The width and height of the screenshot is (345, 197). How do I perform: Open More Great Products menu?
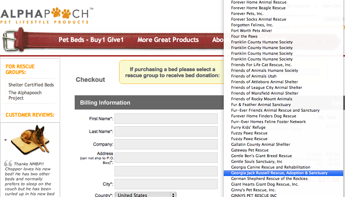(168, 40)
